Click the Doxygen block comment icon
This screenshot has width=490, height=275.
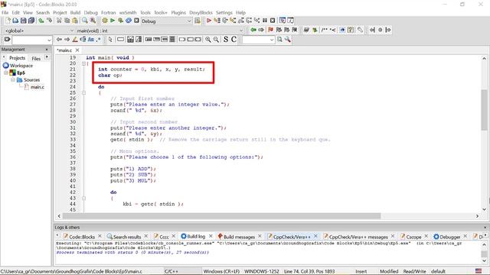pos(325,30)
